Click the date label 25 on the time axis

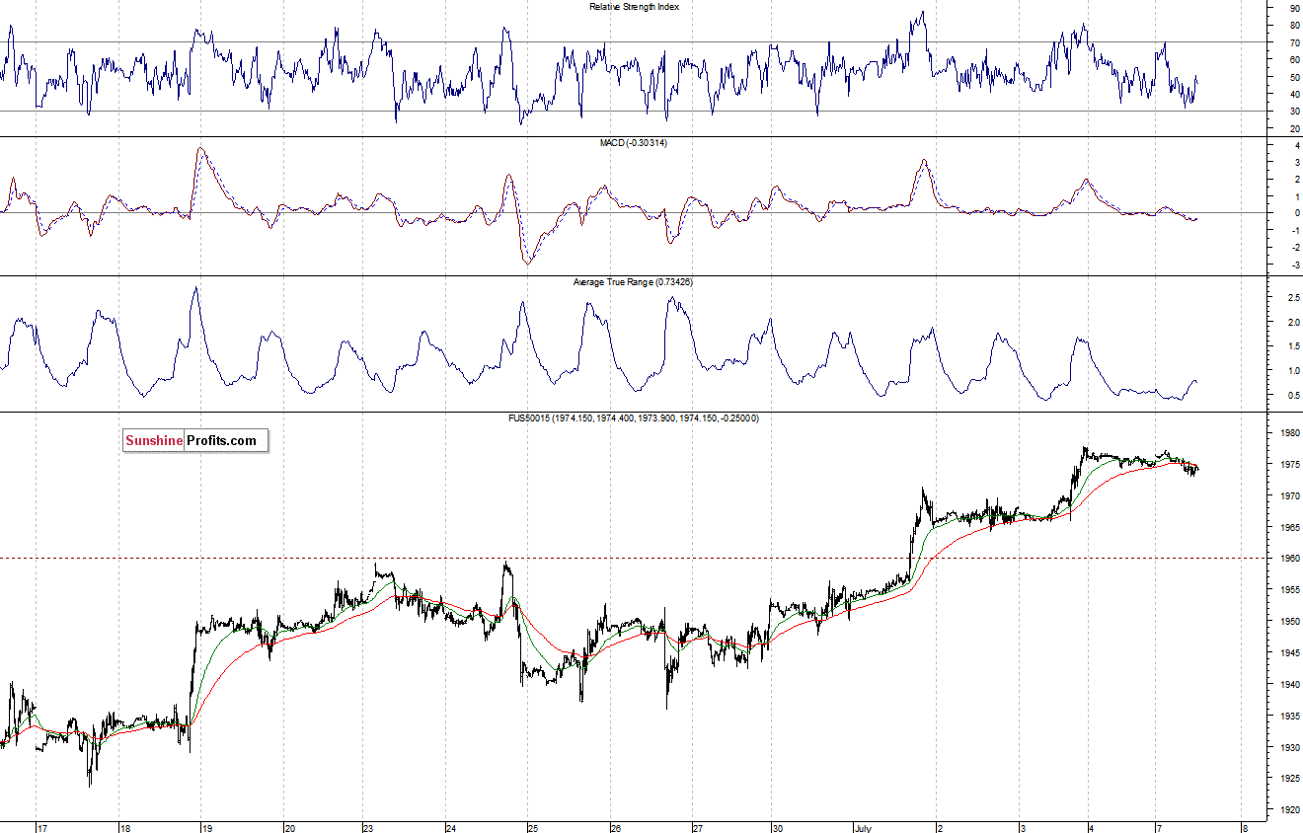click(532, 828)
